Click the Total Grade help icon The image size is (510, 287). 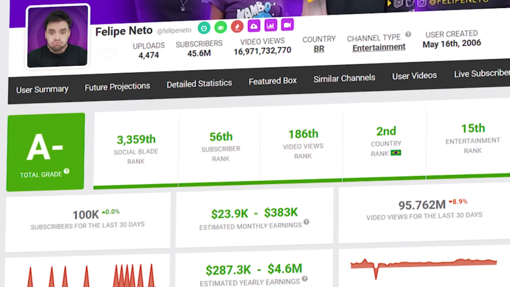point(66,171)
